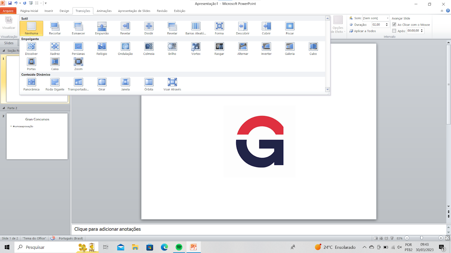Open the Inserir tab
This screenshot has height=253, width=451.
[x=49, y=11]
